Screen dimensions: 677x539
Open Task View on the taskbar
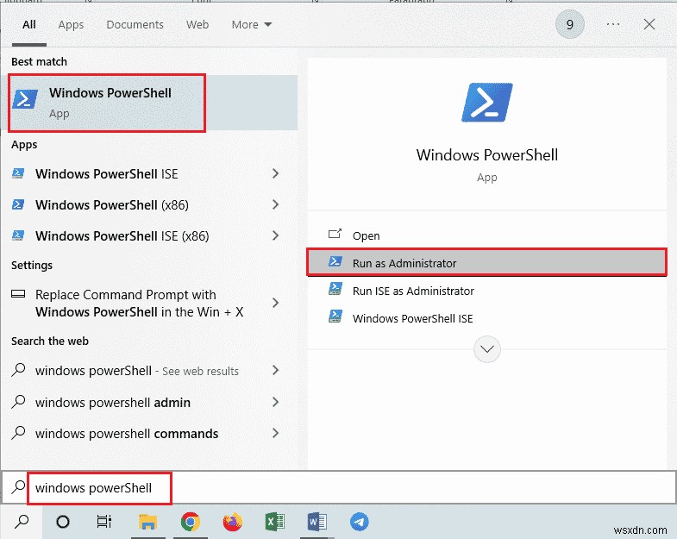[x=104, y=522]
